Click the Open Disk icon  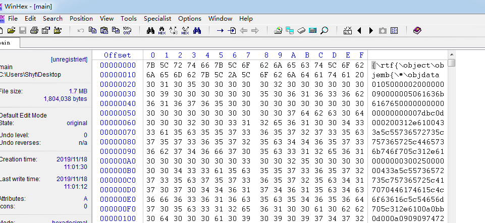point(278,30)
